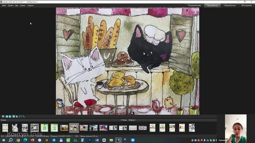Open Photoshop from the taskbar
Image resolution: width=255 pixels, height=143 pixels.
pyautogui.click(x=90, y=140)
